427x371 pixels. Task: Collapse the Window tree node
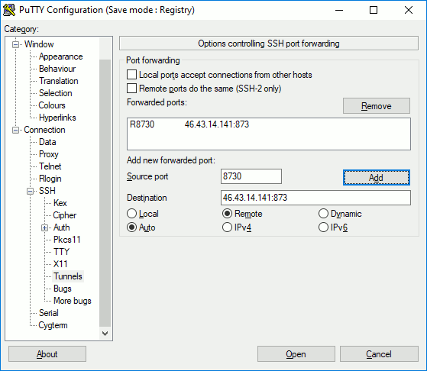(15, 44)
